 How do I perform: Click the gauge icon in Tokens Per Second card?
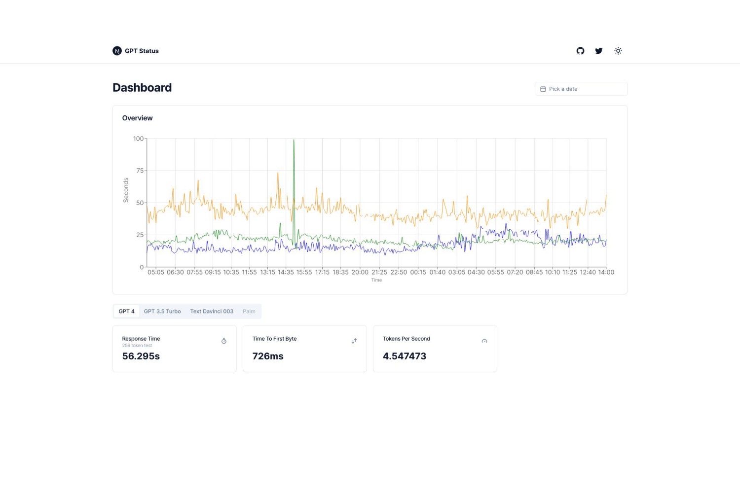(x=484, y=341)
